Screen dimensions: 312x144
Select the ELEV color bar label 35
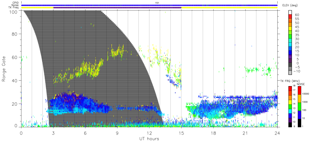297,35
